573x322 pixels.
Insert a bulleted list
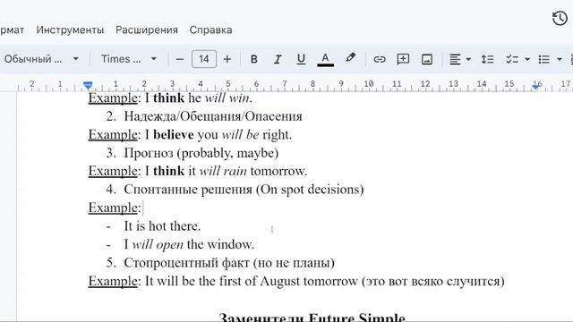[544, 59]
